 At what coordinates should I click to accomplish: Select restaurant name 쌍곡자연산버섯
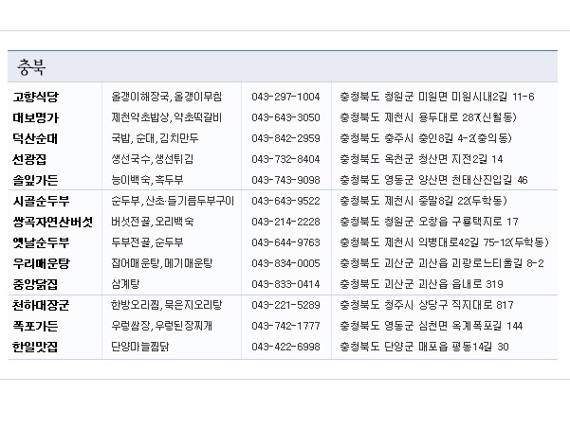click(x=53, y=222)
